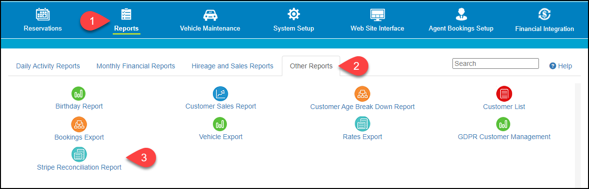This screenshot has width=589, height=189.
Task: Open the Birthday Report link
Action: click(x=79, y=106)
